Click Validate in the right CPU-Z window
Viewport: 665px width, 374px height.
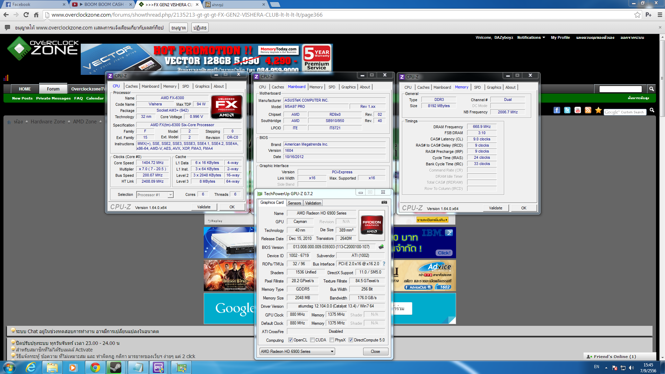496,208
